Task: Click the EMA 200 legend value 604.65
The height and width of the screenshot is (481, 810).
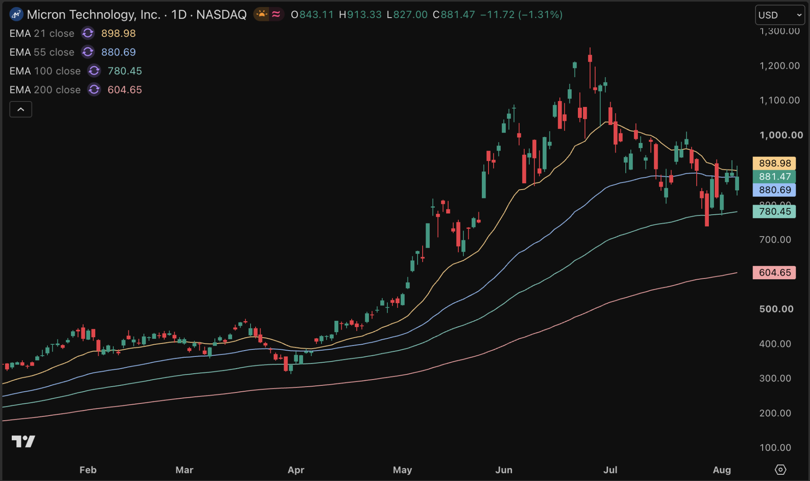Action: 125,90
